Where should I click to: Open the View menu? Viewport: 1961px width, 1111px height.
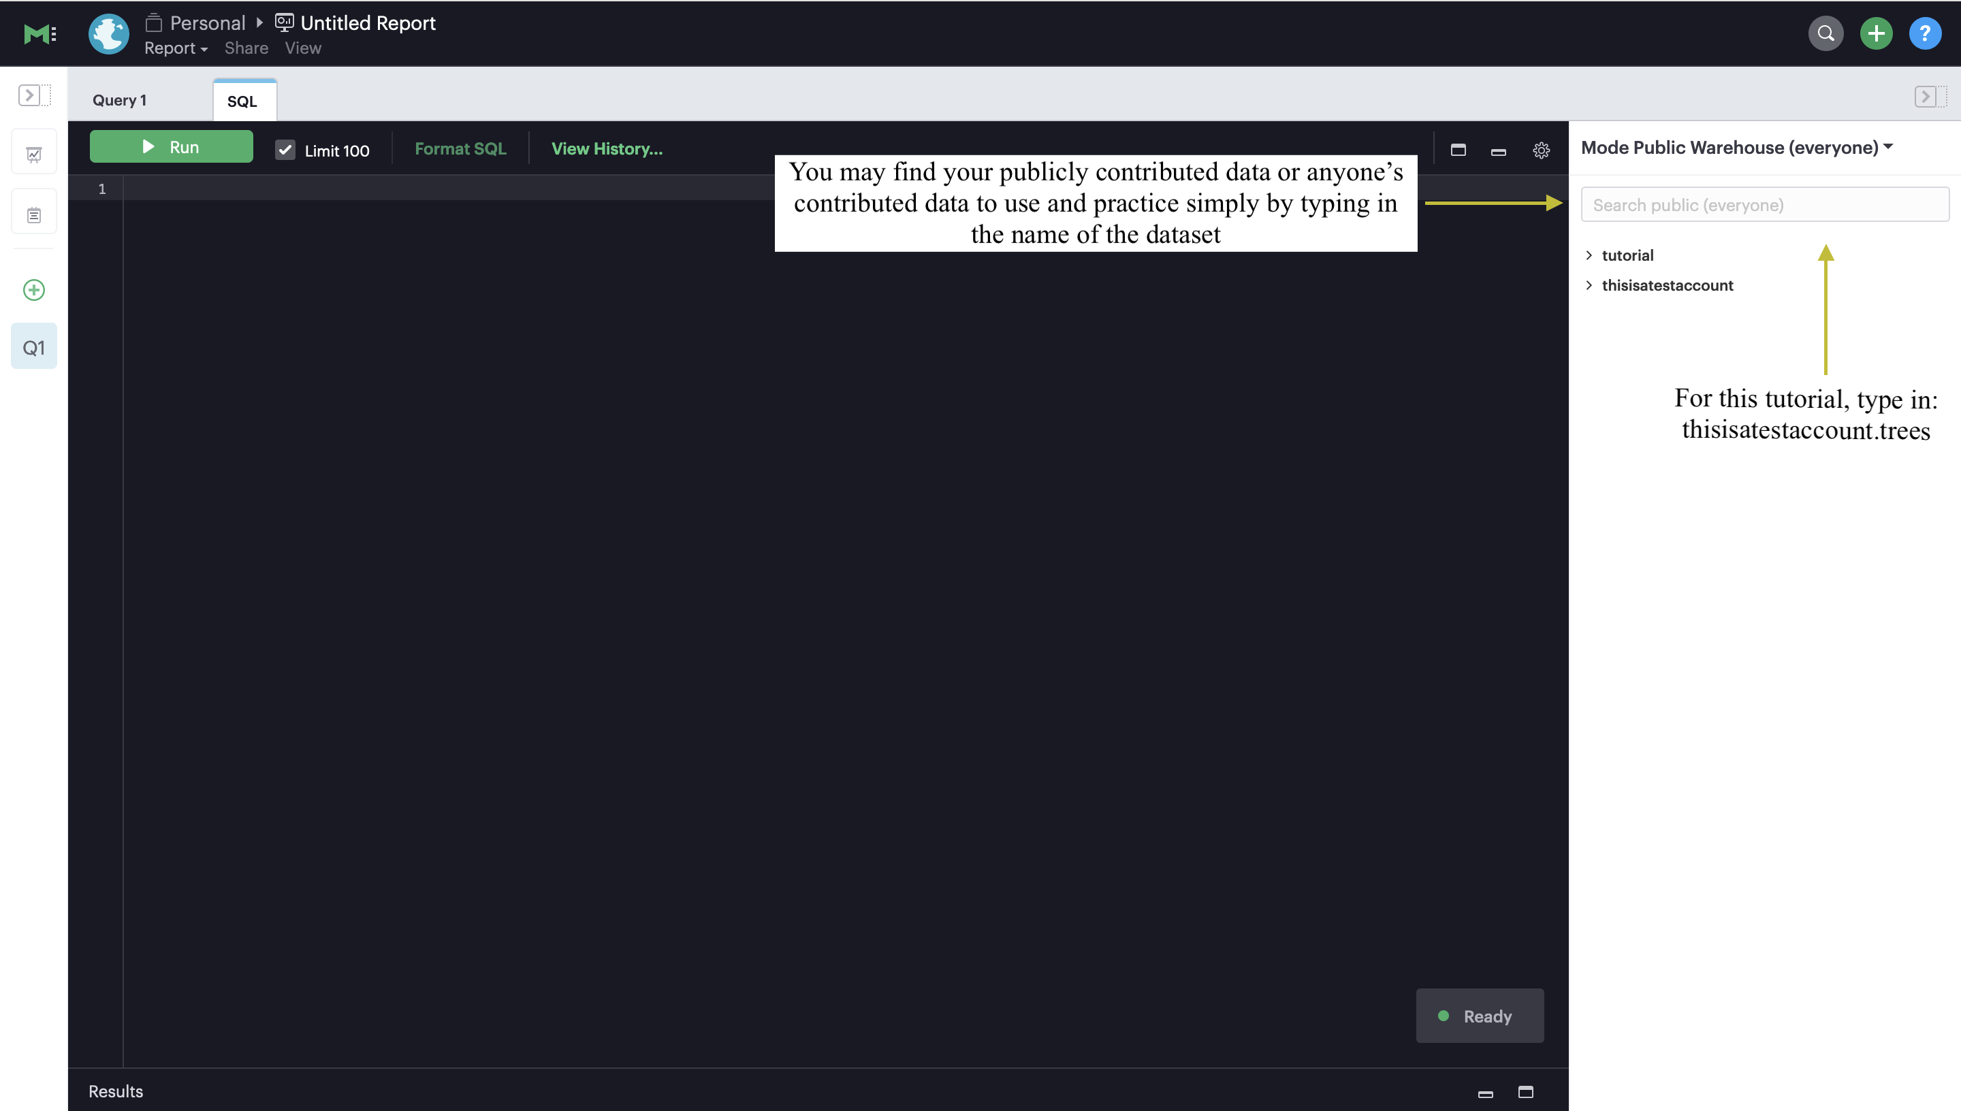[x=303, y=48]
